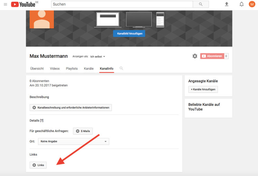Click the YouTube logo
This screenshot has width=258, height=176.
23,4
